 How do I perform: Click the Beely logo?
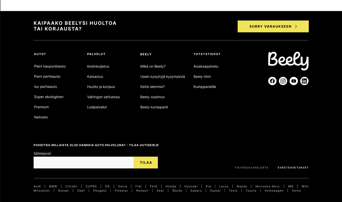[x=288, y=61]
